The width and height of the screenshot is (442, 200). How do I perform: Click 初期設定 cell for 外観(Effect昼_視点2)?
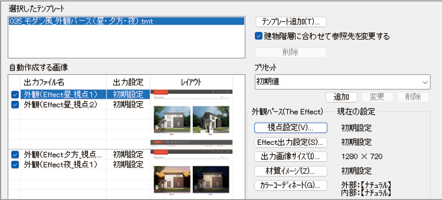(x=128, y=105)
